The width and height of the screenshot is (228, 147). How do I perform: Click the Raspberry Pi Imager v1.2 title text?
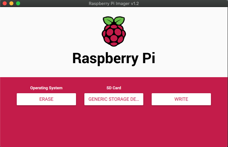[114, 3]
